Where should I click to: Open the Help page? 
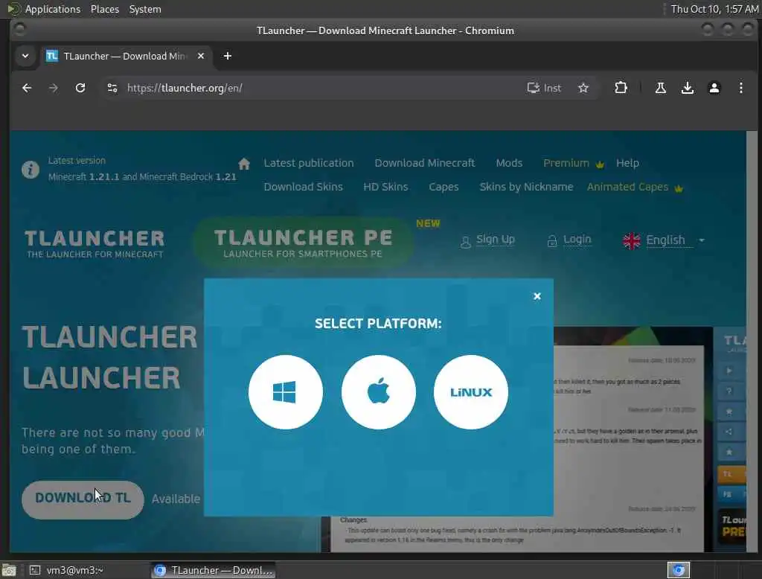(627, 163)
